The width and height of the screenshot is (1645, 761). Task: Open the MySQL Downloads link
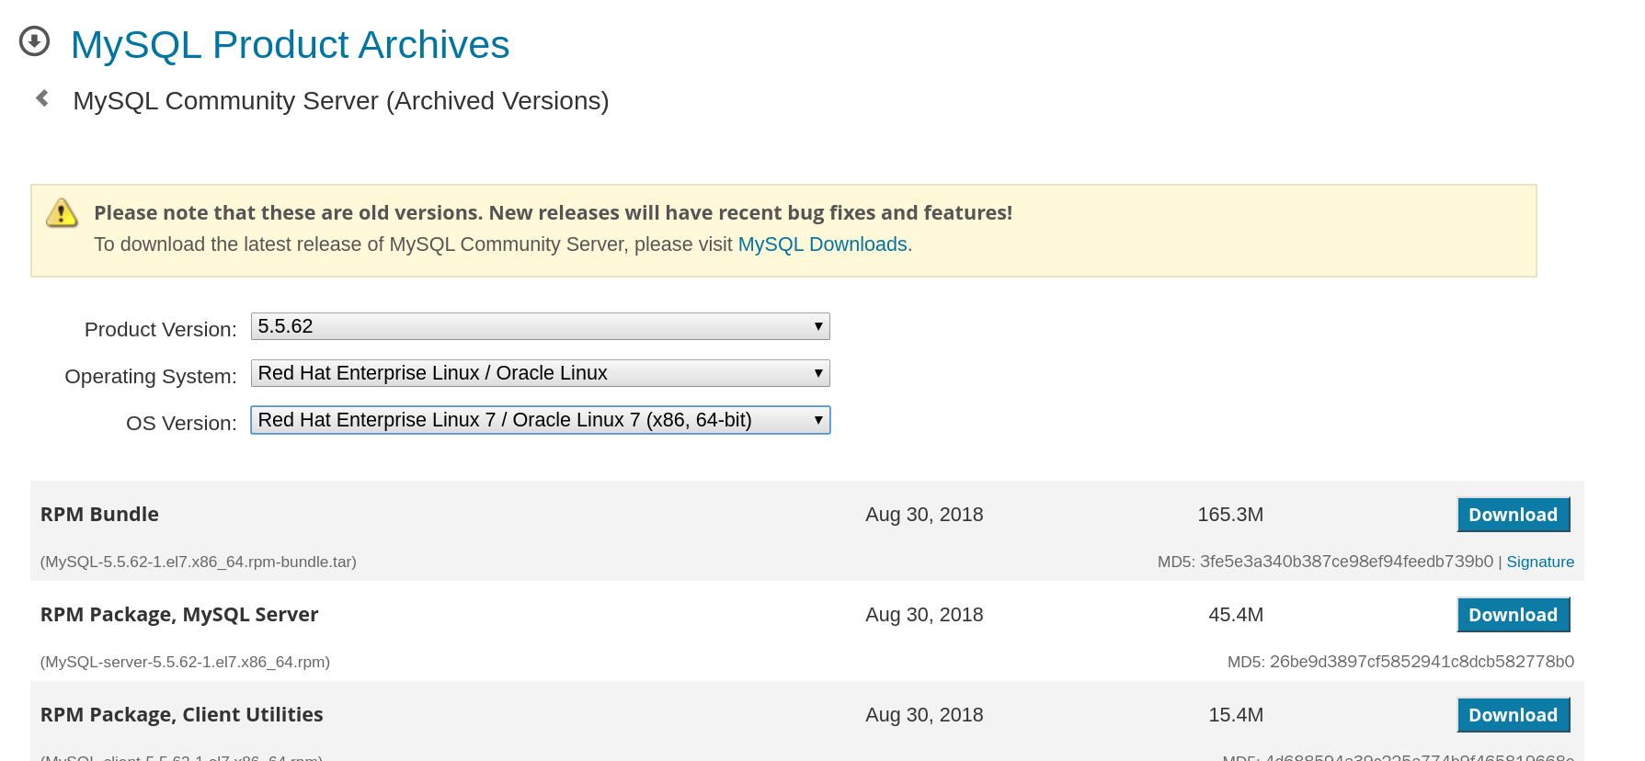(822, 244)
